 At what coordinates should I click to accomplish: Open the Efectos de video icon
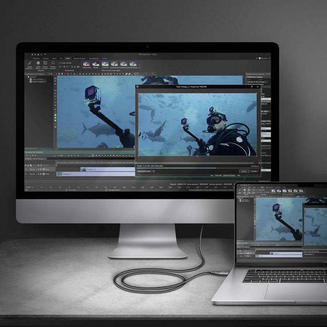tap(45, 64)
